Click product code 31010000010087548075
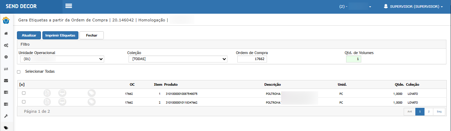451x131 pixels. pyautogui.click(x=182, y=94)
